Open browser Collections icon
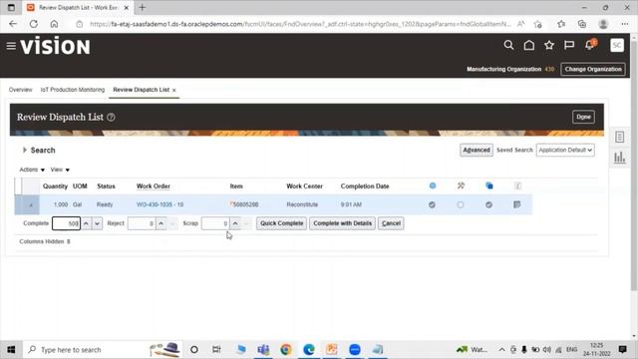The width and height of the screenshot is (638, 359). pos(582,24)
